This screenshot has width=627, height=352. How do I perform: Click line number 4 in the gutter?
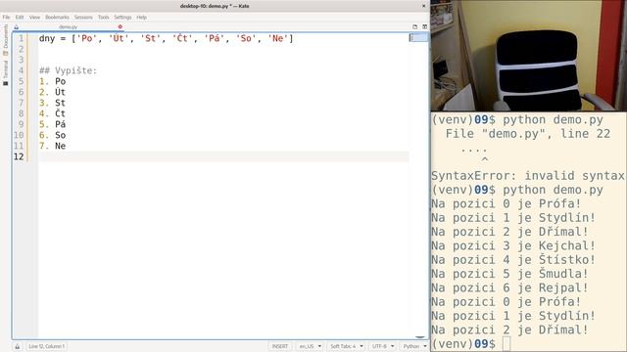point(21,70)
